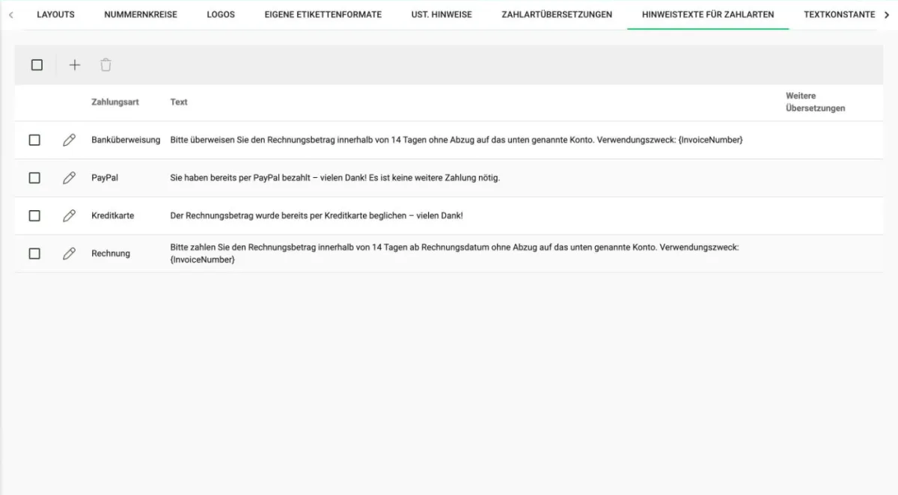
Task: Click the text starting 'Bitte zahlen Sie'
Action: click(x=455, y=253)
